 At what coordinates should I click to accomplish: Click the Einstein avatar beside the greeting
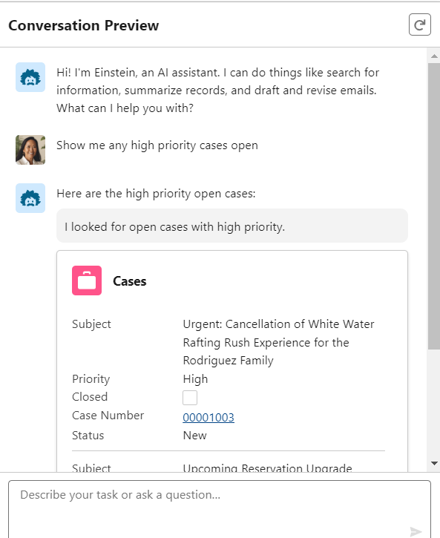point(30,77)
